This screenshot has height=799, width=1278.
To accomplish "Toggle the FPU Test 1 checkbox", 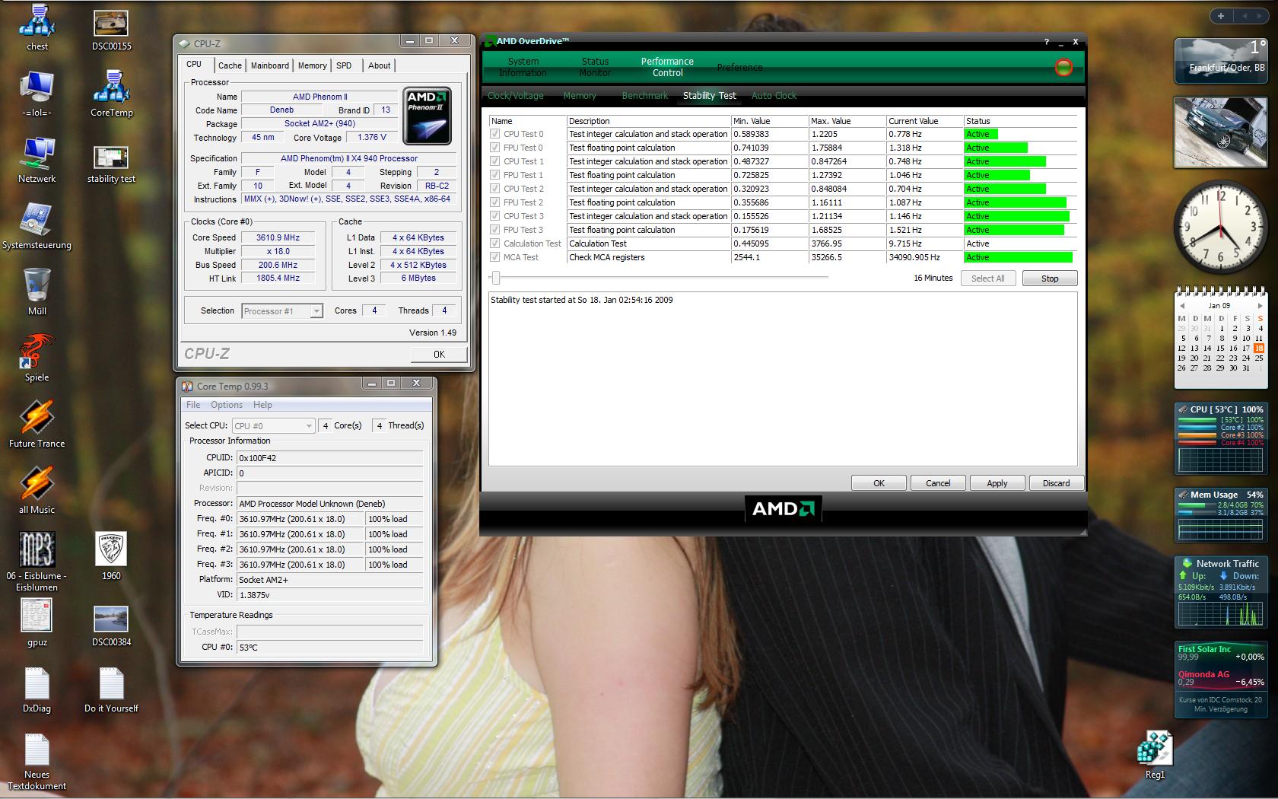I will click(495, 175).
